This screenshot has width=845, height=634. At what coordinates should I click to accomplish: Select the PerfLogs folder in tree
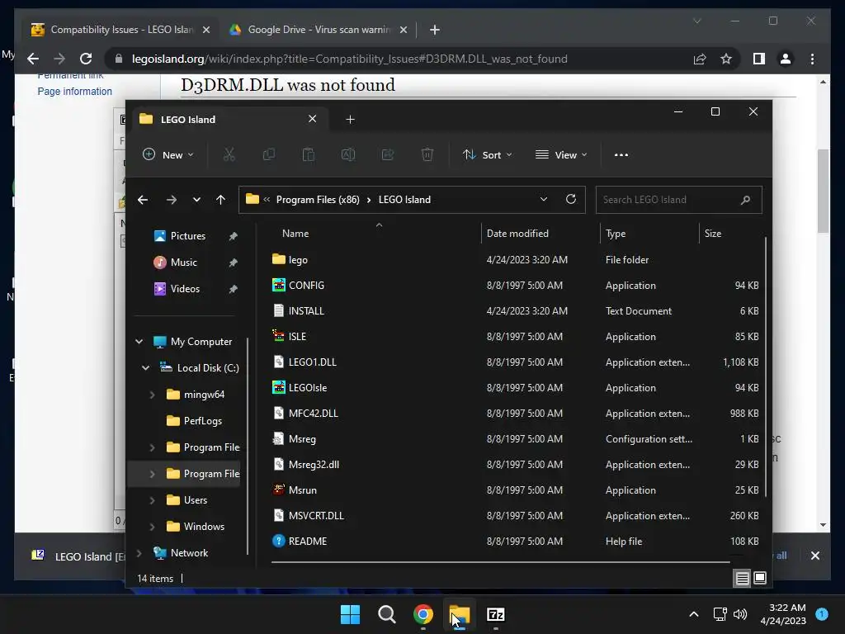(x=203, y=420)
